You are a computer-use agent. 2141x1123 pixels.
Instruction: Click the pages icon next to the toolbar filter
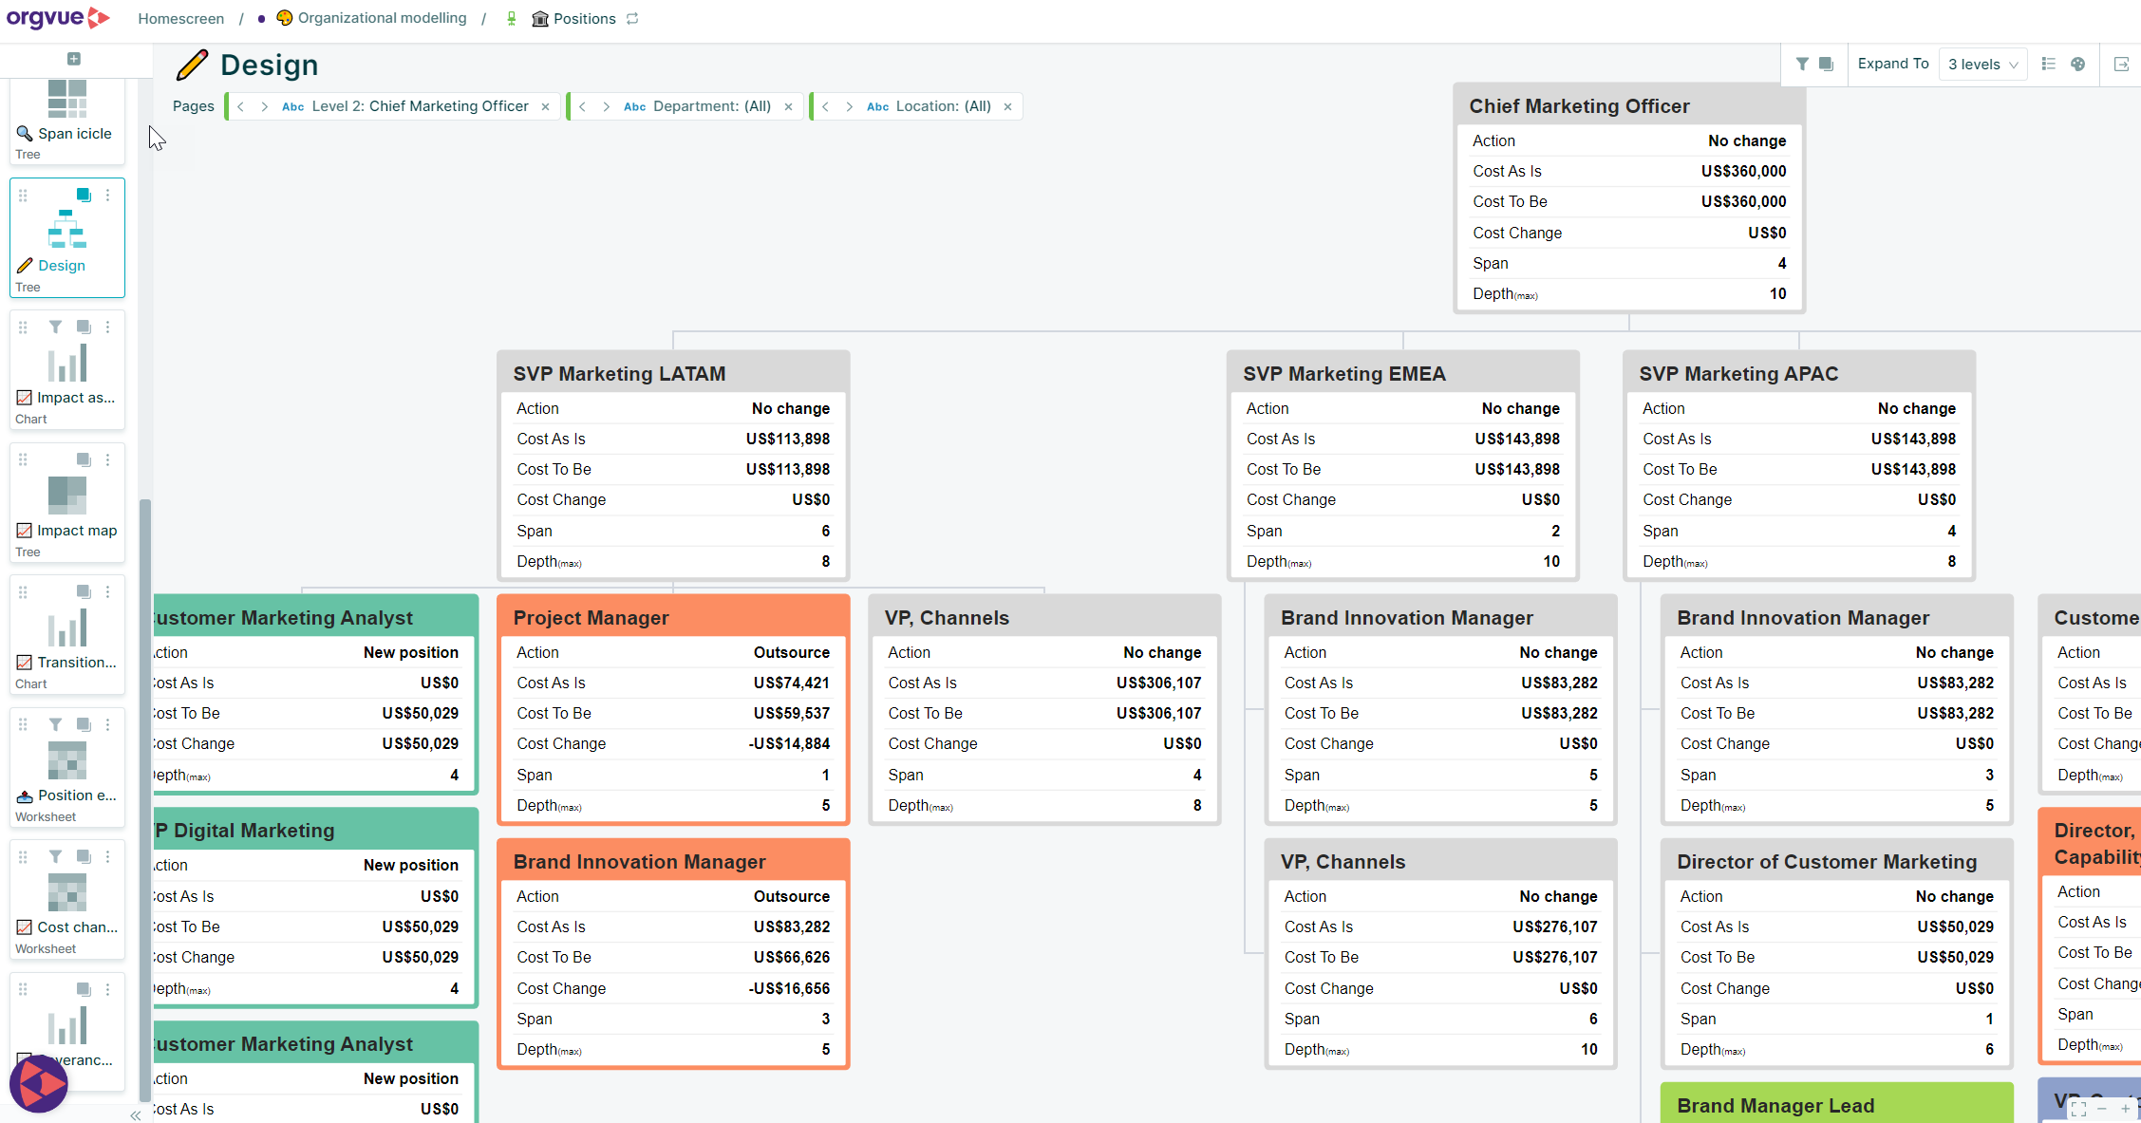tap(1826, 65)
